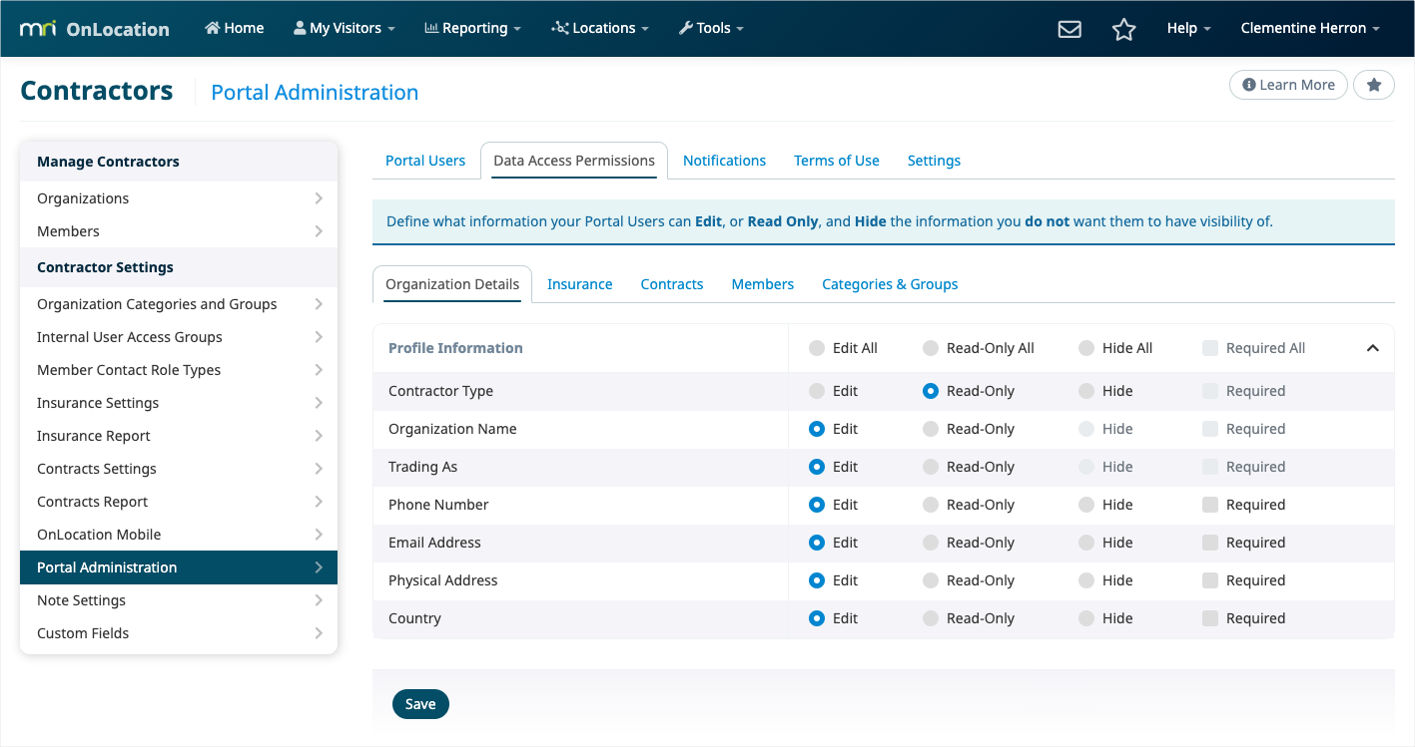
Task: Click the MRI OnLocation logo
Action: (x=95, y=29)
